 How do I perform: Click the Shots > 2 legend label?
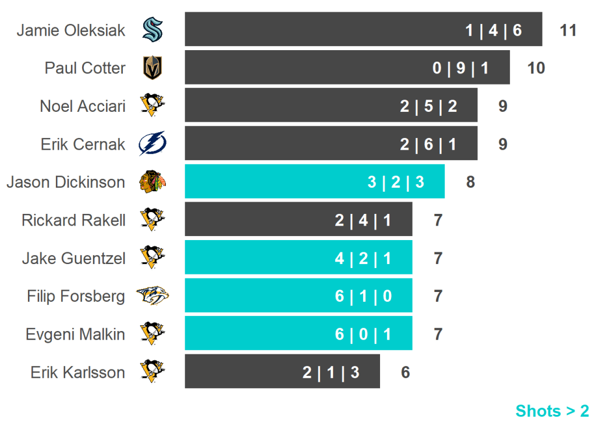(x=552, y=411)
